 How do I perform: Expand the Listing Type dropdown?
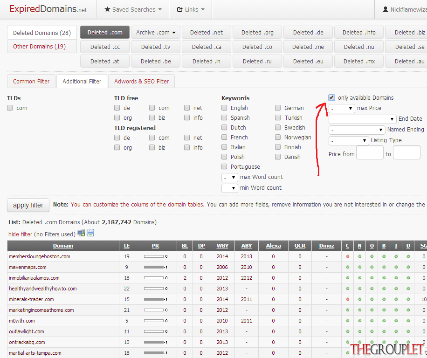(x=349, y=140)
